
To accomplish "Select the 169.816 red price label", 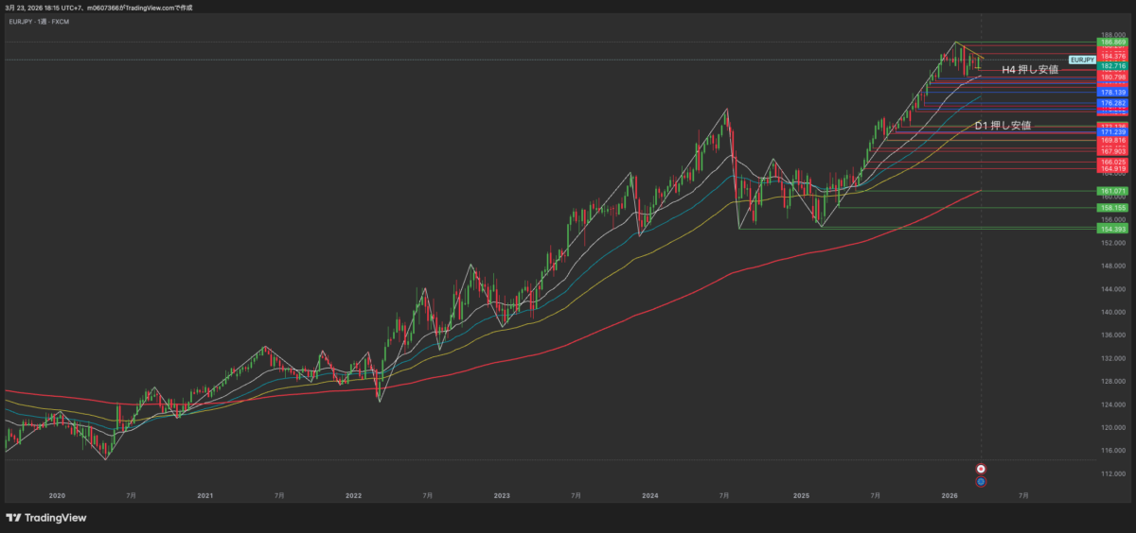I will [1111, 140].
